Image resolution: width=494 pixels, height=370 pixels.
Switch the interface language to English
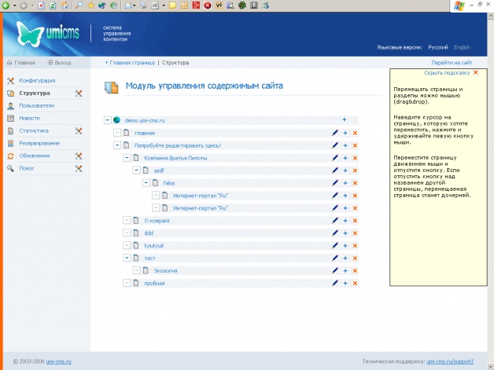click(x=462, y=47)
